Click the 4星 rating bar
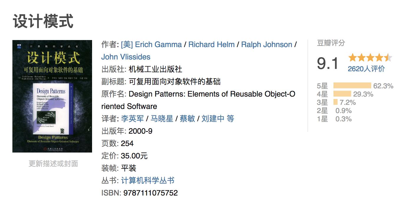409x202 pixels. [342, 94]
